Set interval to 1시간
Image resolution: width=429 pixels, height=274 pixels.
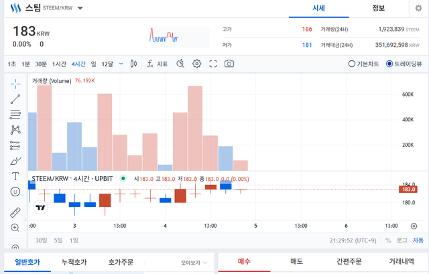pos(59,64)
